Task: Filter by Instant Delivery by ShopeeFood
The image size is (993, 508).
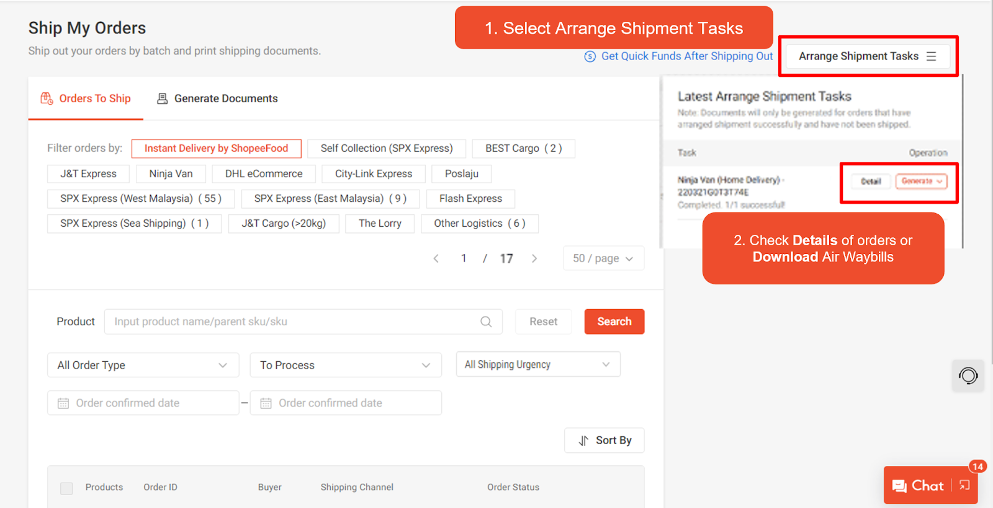Action: [x=217, y=149]
